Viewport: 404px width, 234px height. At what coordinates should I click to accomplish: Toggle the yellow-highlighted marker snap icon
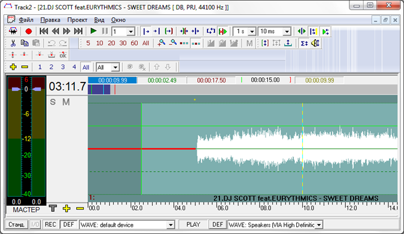pos(313,31)
